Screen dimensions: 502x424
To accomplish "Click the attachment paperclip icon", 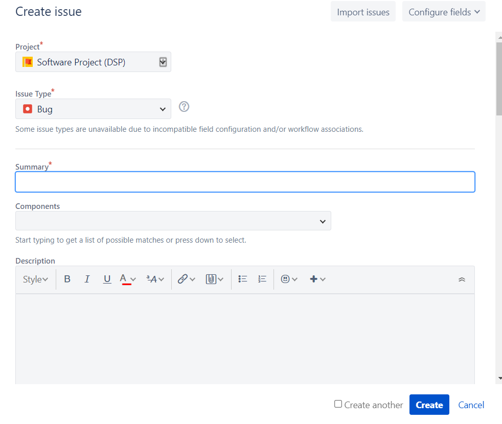I will (211, 279).
